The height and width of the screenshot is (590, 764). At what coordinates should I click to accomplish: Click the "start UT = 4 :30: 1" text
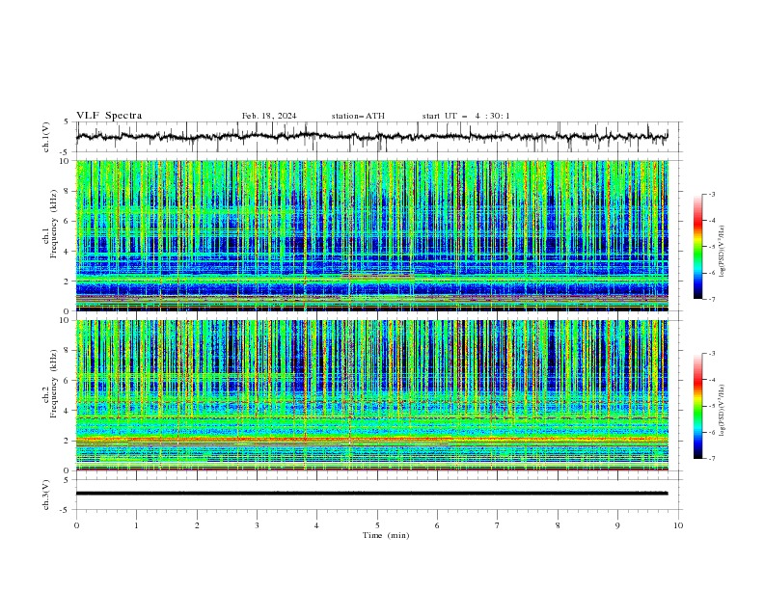point(466,116)
